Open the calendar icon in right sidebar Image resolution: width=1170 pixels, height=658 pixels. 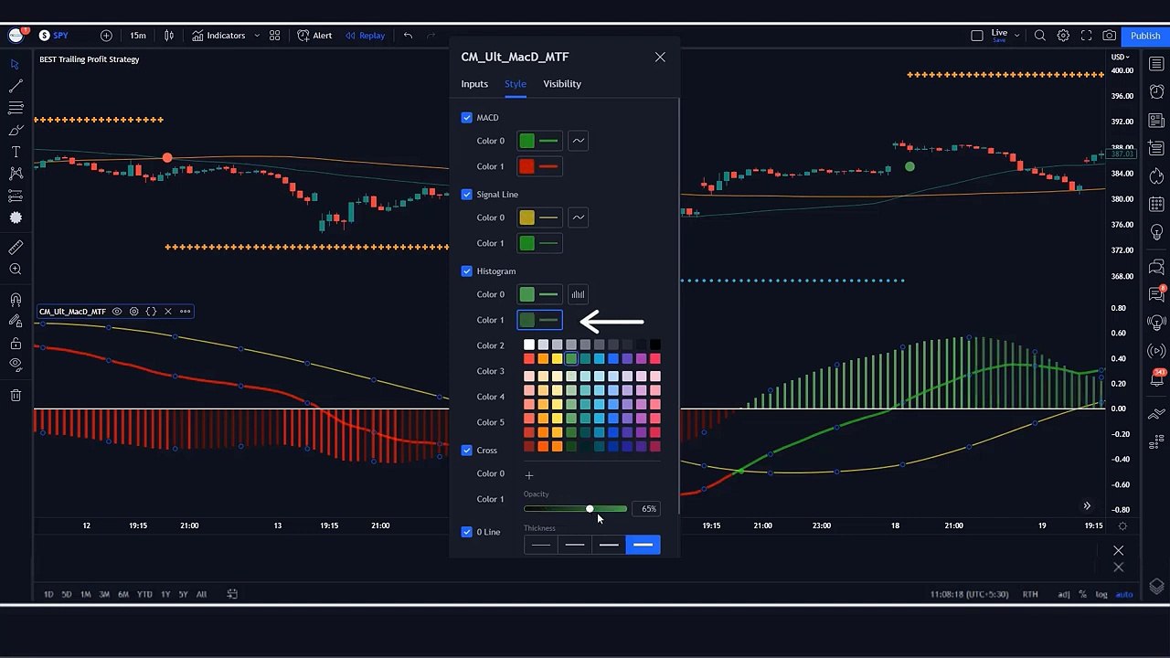point(1156,205)
